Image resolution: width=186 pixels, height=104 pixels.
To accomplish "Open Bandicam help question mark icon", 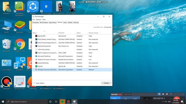I will pyautogui.click(x=171, y=94).
